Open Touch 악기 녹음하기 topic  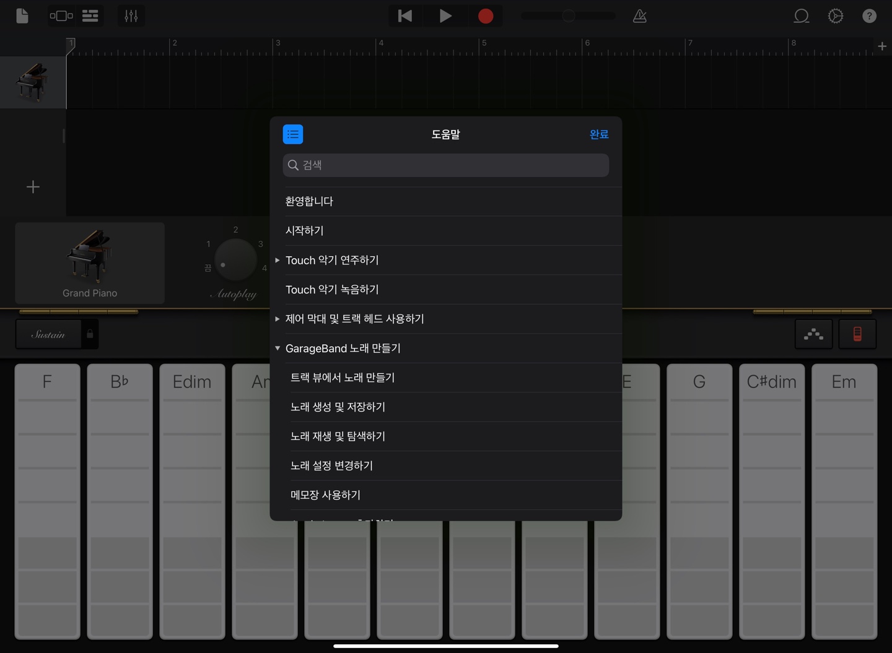(x=446, y=290)
